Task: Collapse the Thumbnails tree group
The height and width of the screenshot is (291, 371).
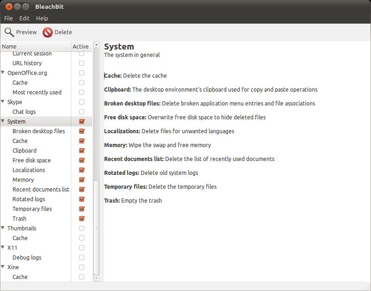Action: [3, 228]
